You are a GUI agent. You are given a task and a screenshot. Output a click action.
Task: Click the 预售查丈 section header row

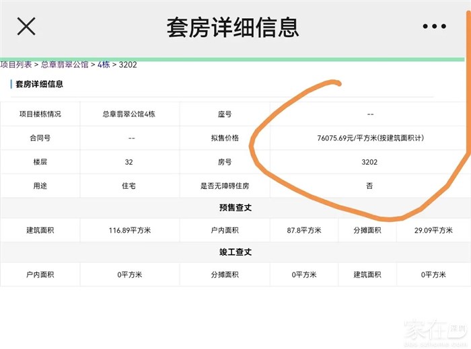click(235, 208)
